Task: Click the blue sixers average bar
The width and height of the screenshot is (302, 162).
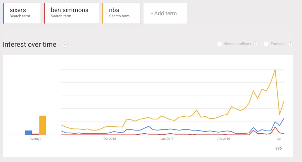Action: [28, 133]
